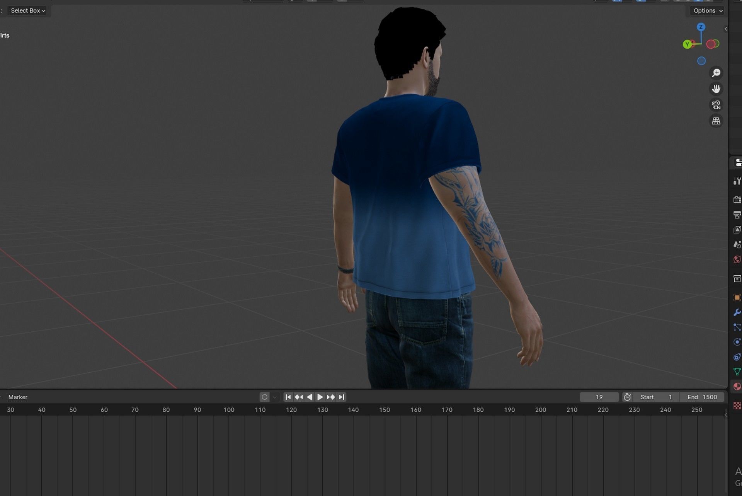
Task: Open the Output properties tab (printer icon)
Action: coord(737,215)
